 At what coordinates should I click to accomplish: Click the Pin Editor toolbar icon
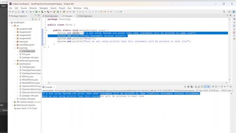(121, 12)
